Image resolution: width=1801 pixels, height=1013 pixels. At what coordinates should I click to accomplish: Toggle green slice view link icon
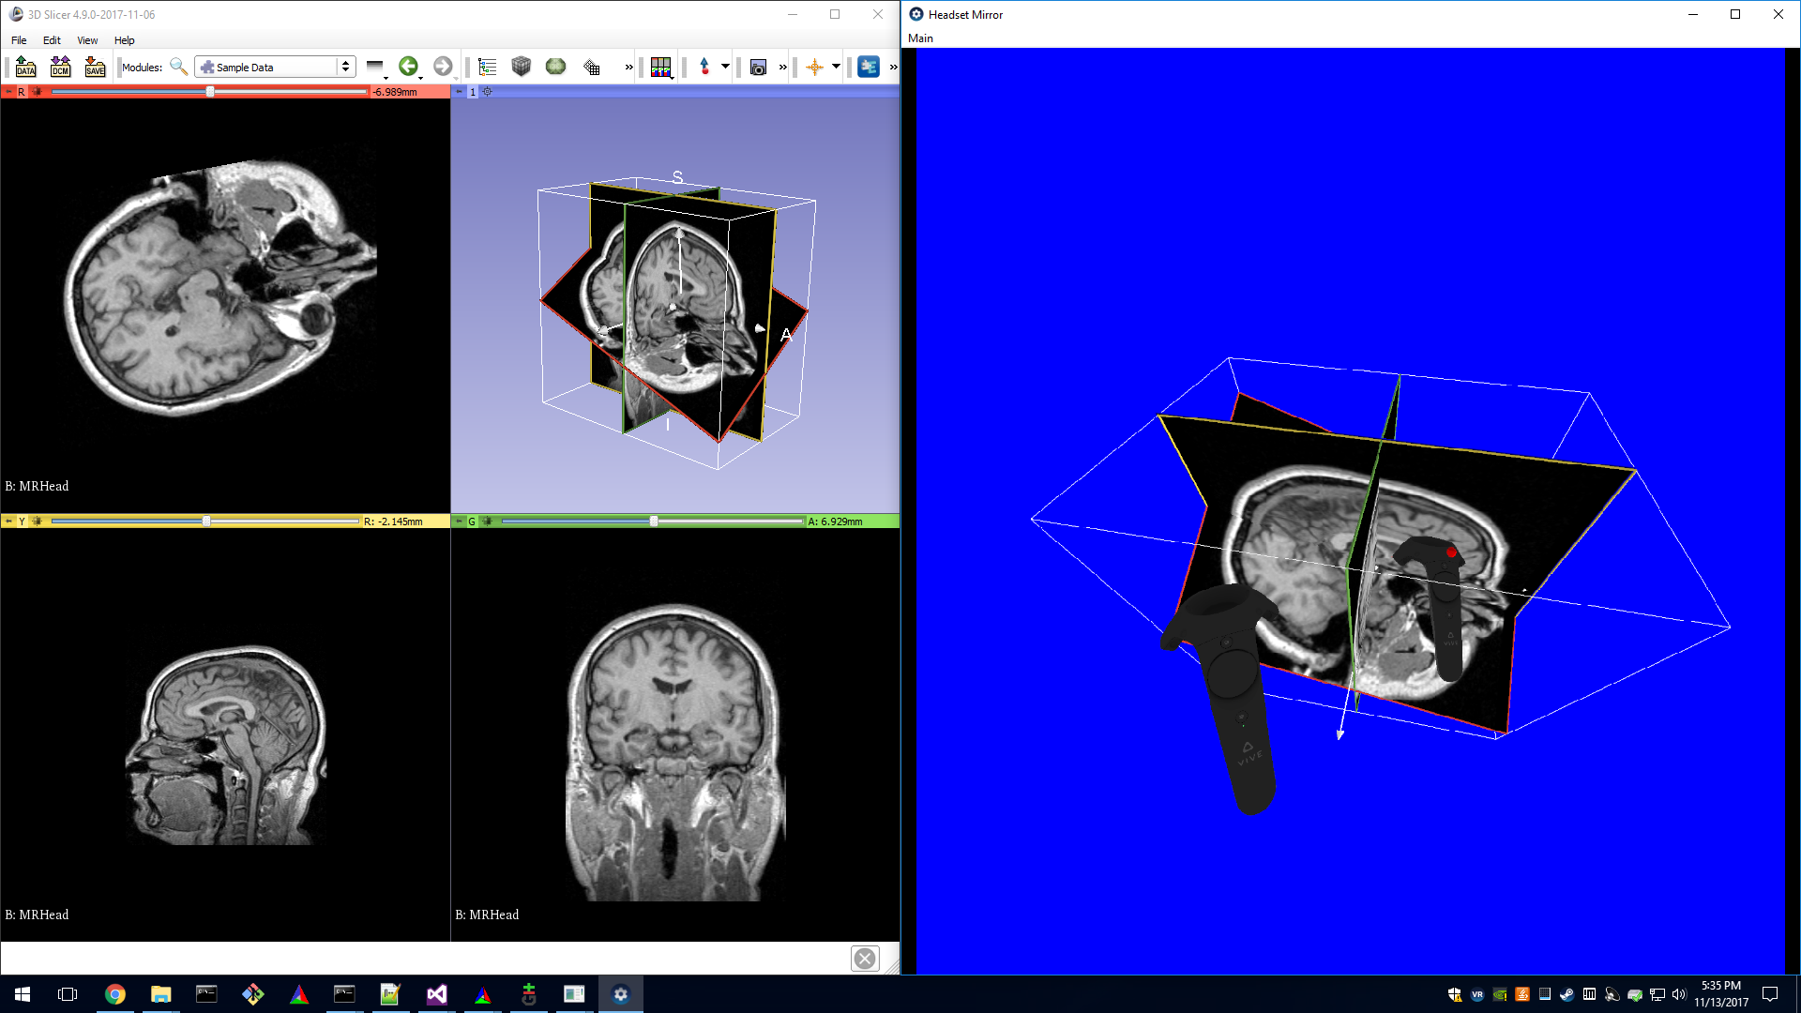click(x=487, y=522)
